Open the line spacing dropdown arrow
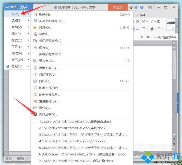This screenshot has height=165, width=182. pos(147,29)
